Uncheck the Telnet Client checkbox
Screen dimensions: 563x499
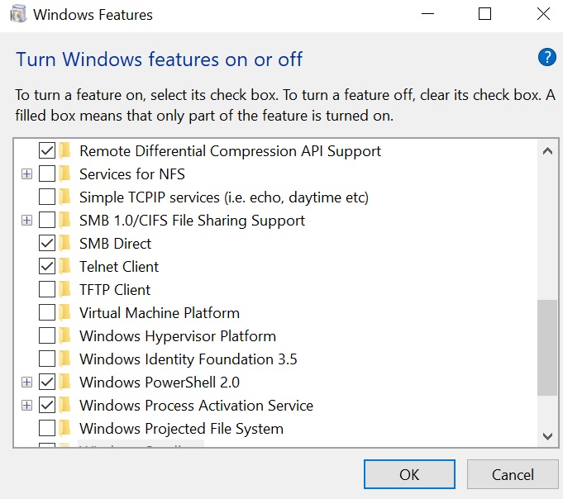pos(47,267)
